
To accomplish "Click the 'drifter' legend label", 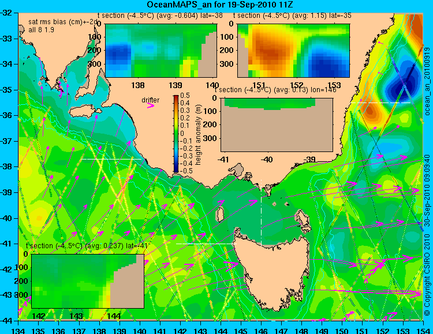I will tap(150, 100).
